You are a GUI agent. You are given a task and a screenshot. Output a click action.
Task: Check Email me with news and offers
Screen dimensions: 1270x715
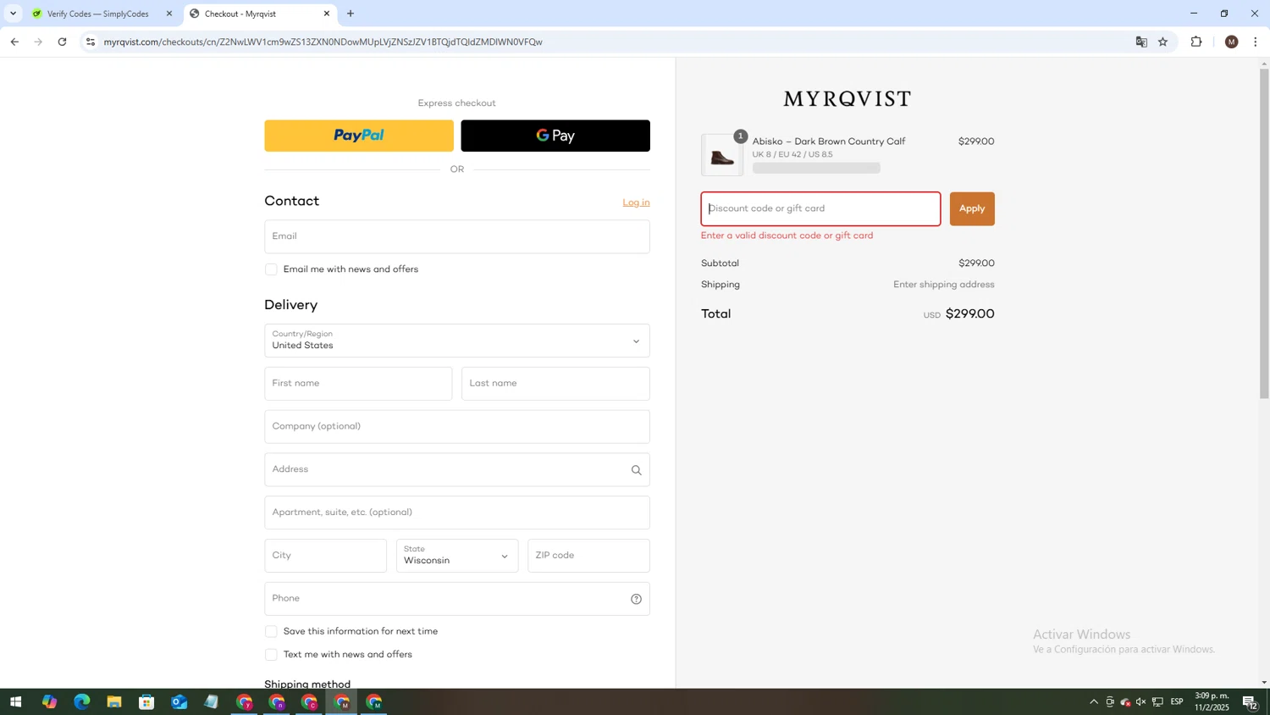click(271, 269)
